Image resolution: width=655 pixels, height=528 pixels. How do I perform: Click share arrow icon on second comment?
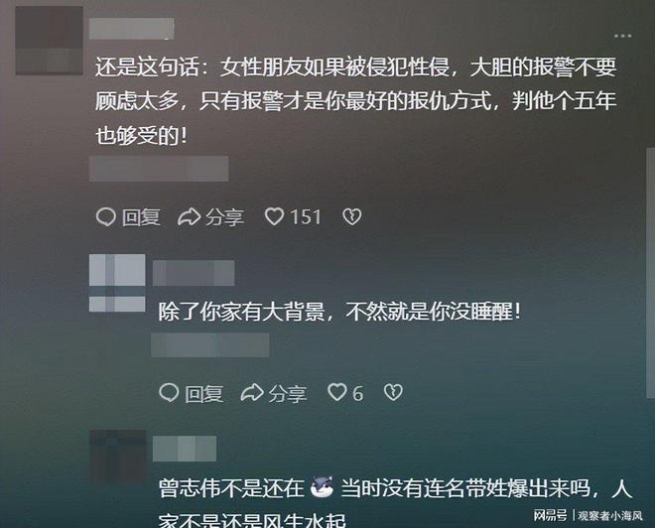click(252, 393)
